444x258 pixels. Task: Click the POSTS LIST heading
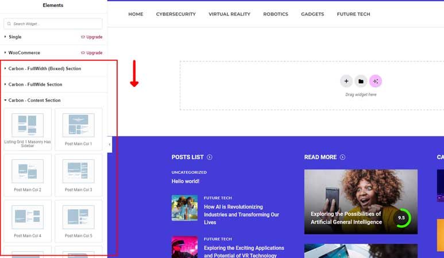[x=187, y=157]
